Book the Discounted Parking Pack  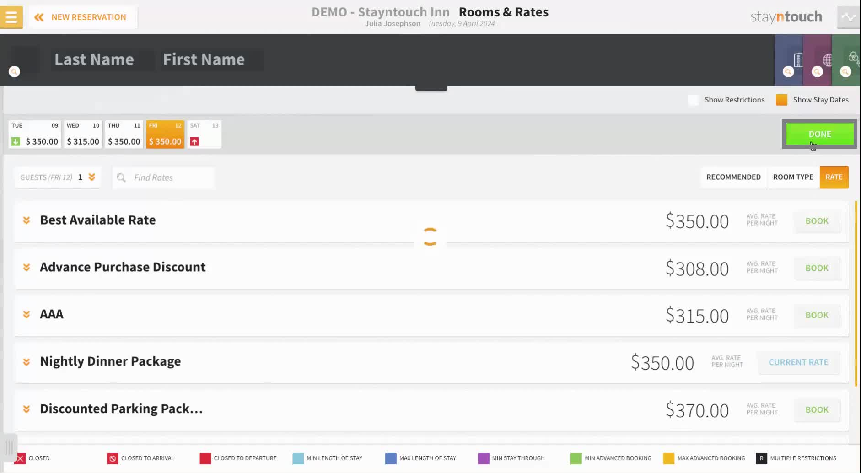817,410
